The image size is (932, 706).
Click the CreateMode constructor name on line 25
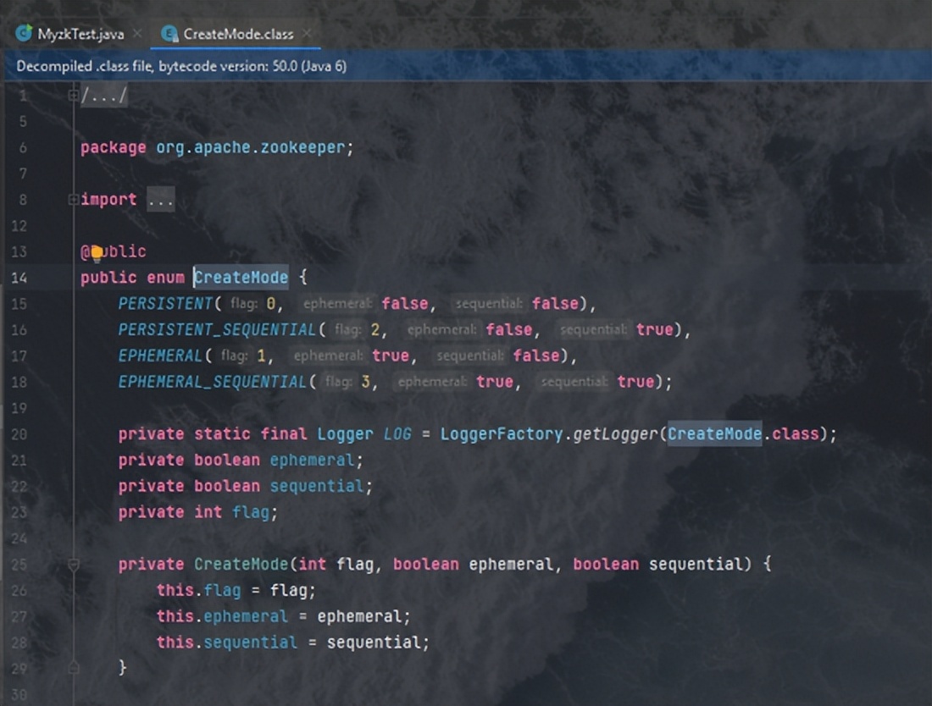point(241,564)
